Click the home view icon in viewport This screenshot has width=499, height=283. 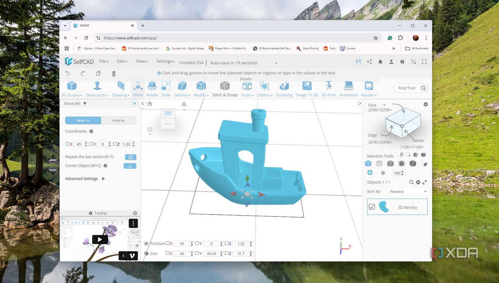point(150,104)
